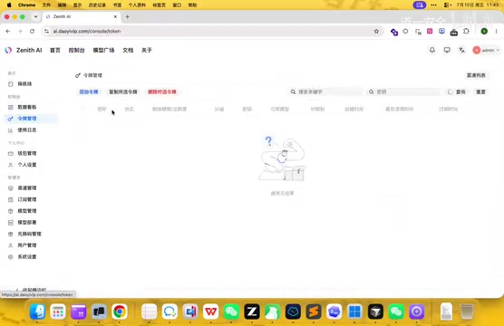This screenshot has height=326, width=504.
Task: Open Chrome extensions puzzle icon
Action: [466, 31]
